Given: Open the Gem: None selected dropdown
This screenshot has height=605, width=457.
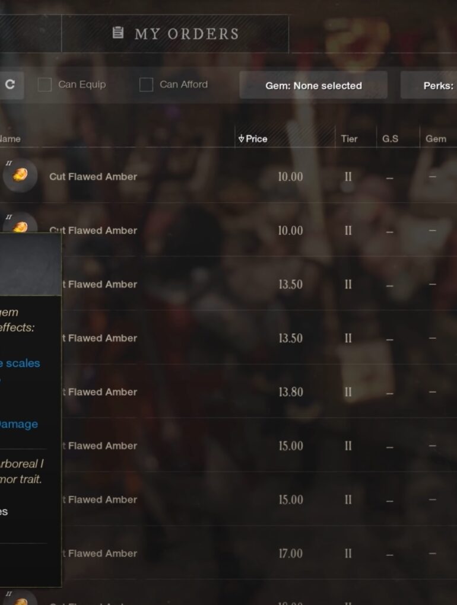Looking at the screenshot, I should [x=313, y=85].
